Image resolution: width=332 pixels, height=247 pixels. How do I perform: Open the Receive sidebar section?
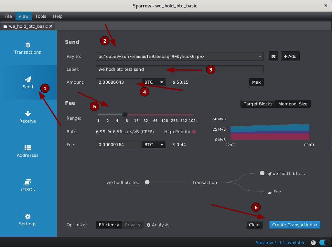tap(28, 117)
